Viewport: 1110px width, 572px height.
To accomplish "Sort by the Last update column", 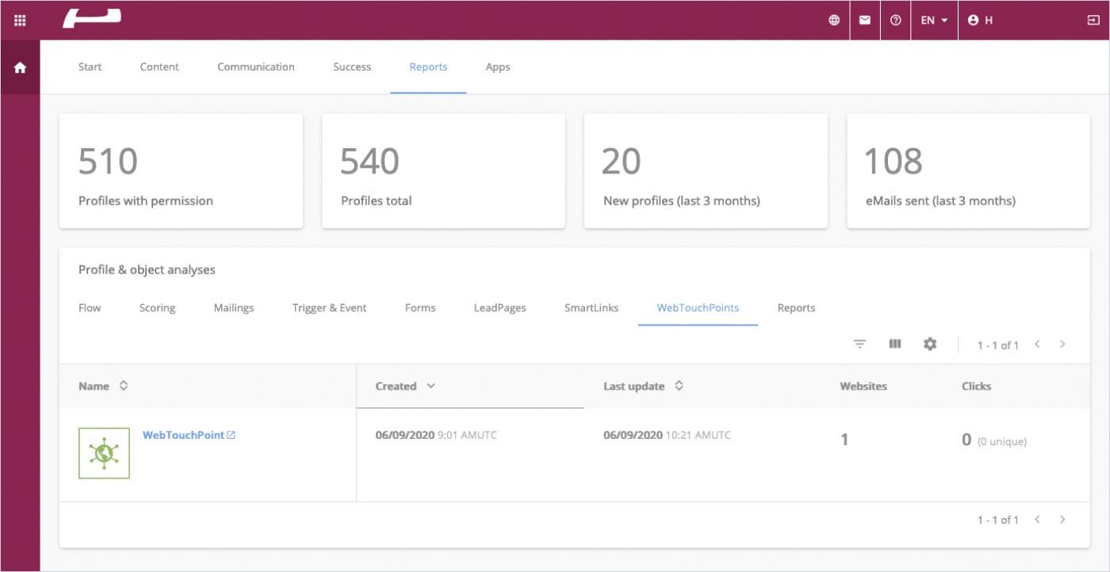I will point(679,386).
